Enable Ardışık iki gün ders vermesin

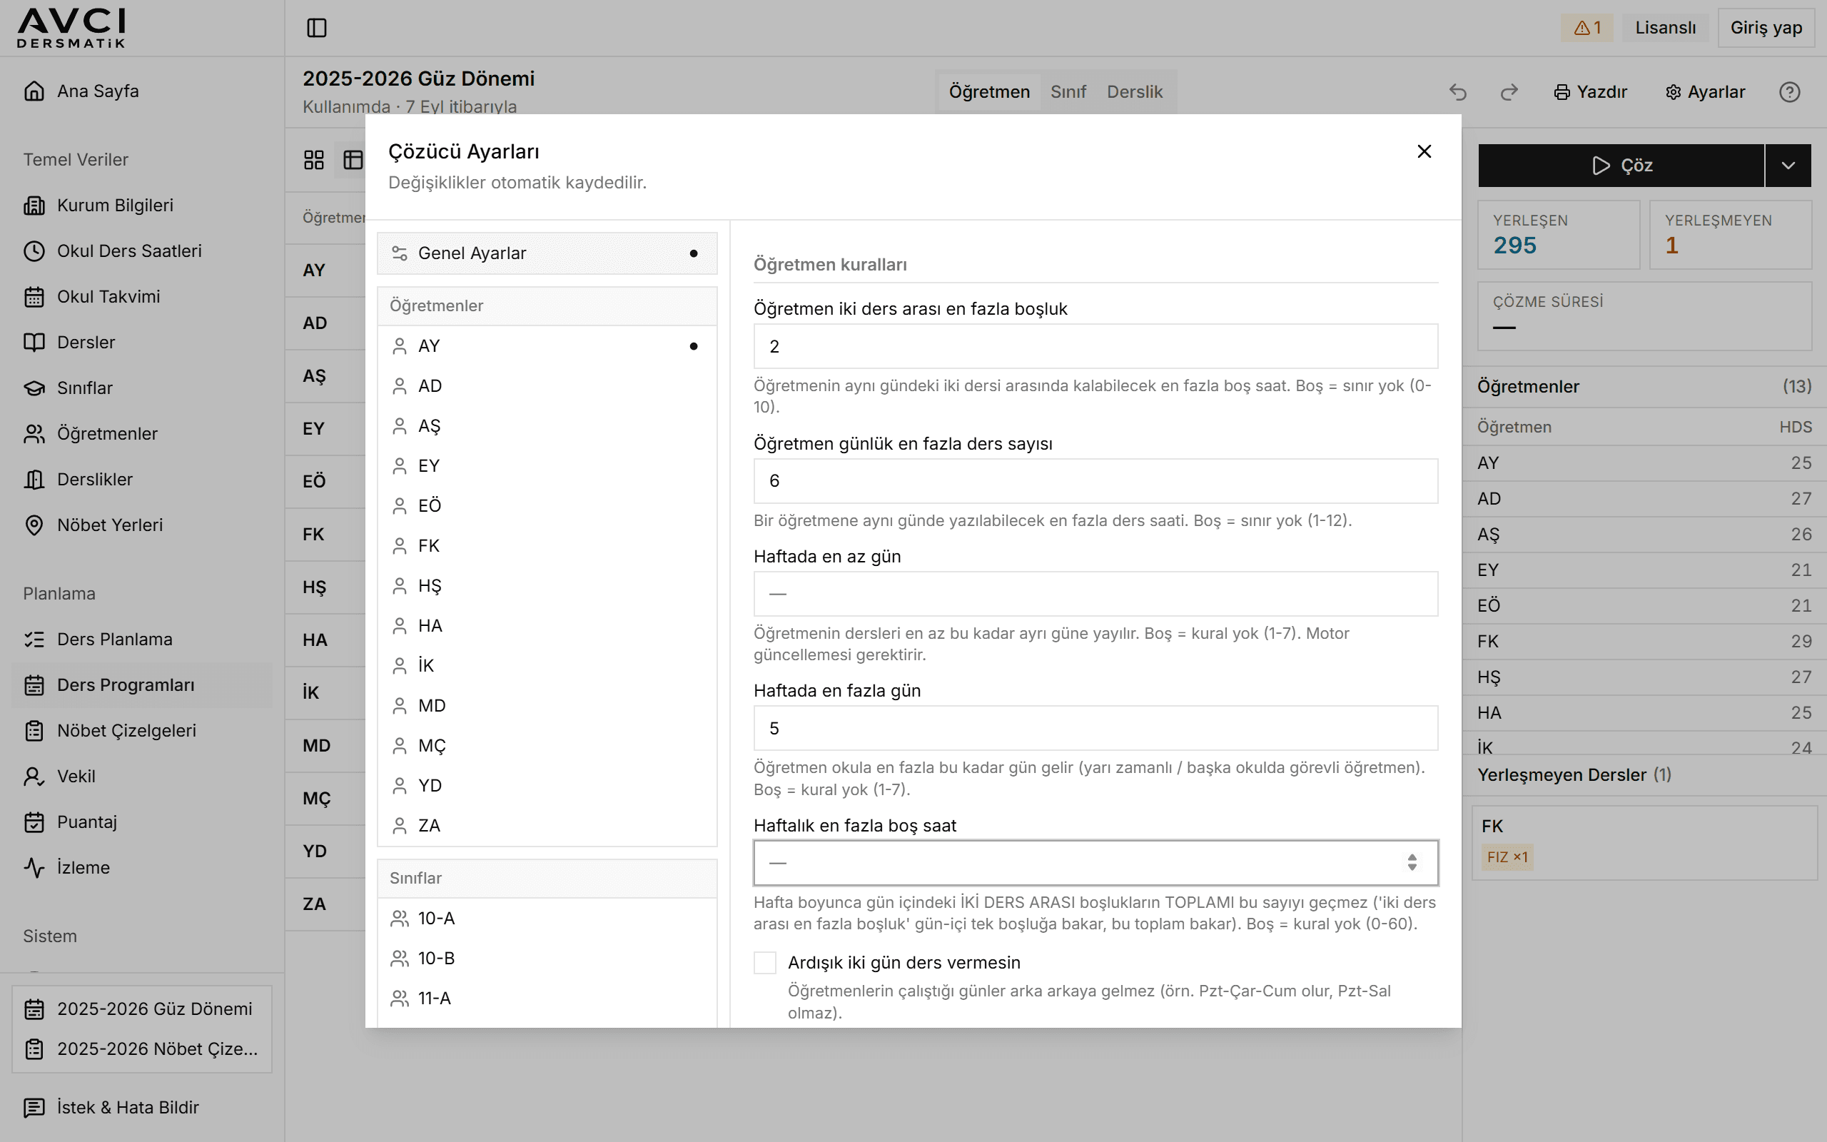(765, 963)
